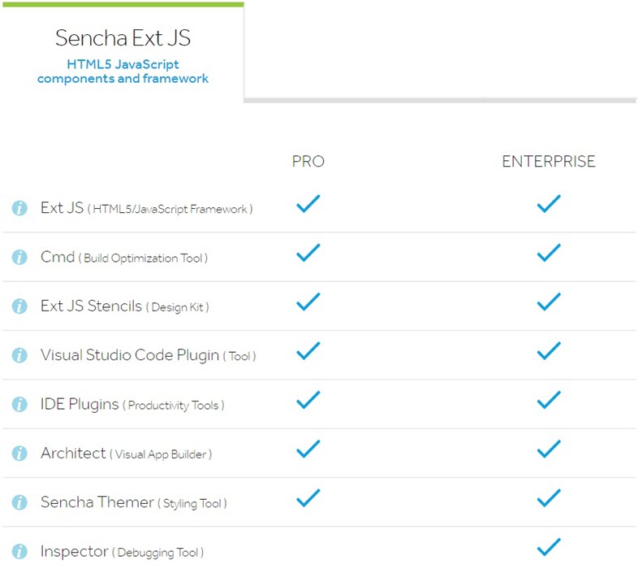Screen dimensions: 638x569
Task: Click the ENTERPRISE column header
Action: coord(549,162)
